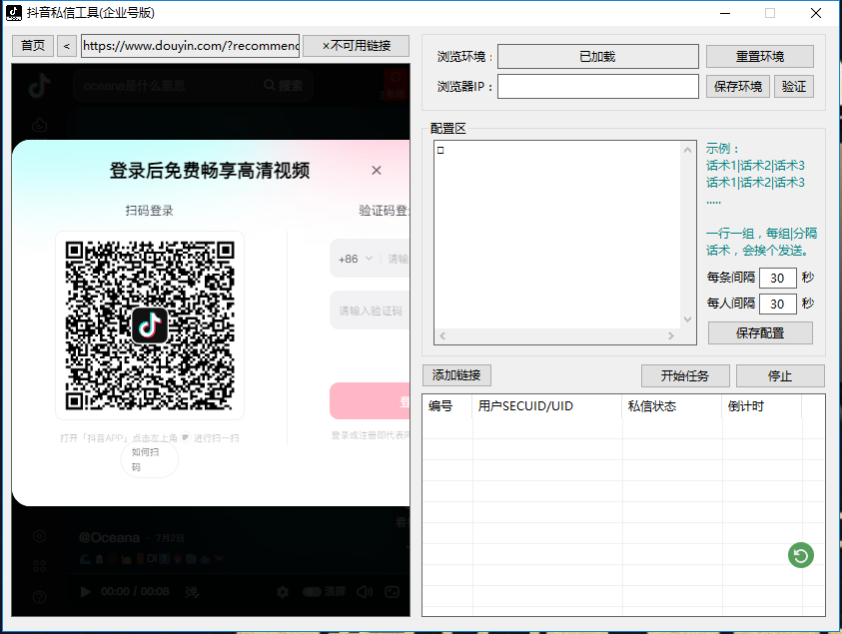Click the 已加载 browser environment button
The width and height of the screenshot is (842, 634).
coord(597,56)
